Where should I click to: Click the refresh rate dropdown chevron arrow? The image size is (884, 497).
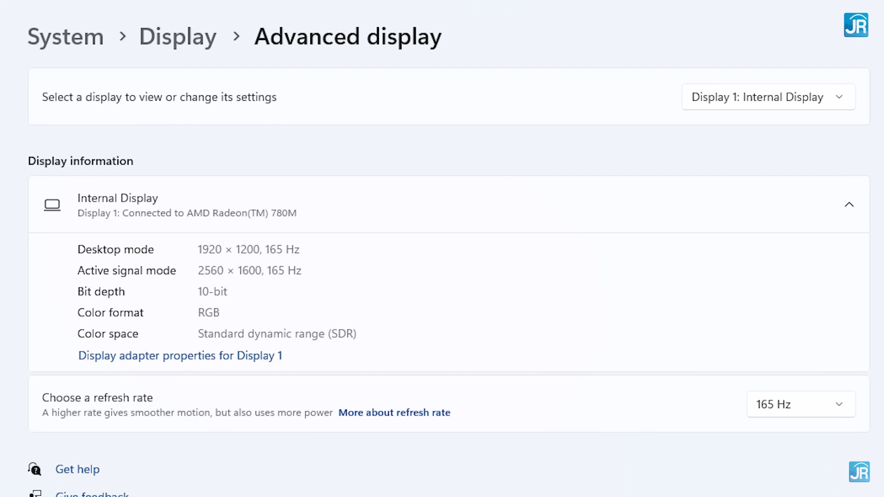click(838, 404)
